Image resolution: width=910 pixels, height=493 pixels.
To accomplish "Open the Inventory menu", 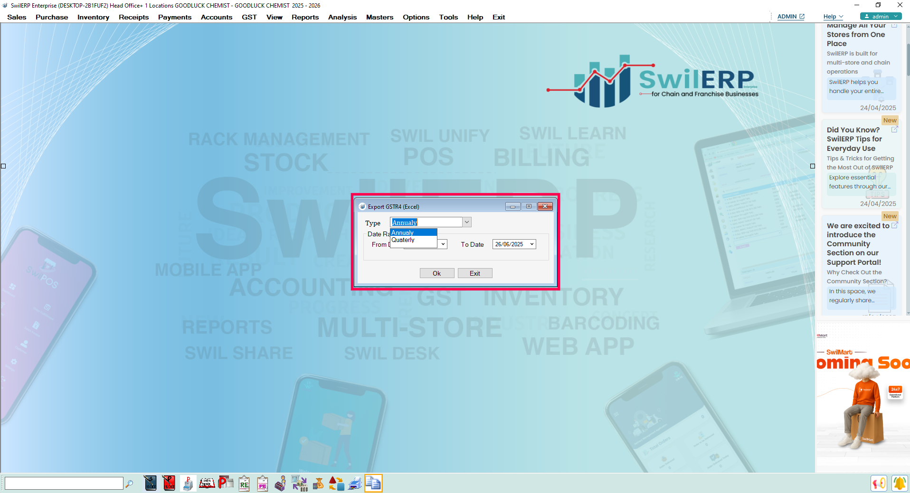I will click(x=93, y=17).
